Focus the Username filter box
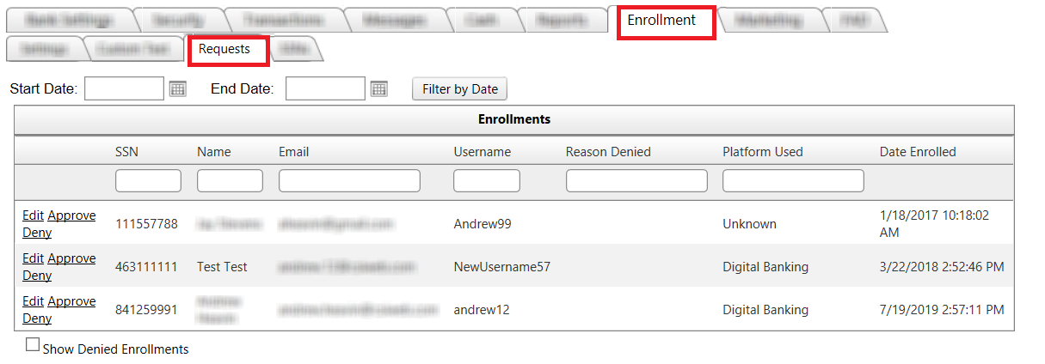The width and height of the screenshot is (1045, 364). click(x=487, y=180)
